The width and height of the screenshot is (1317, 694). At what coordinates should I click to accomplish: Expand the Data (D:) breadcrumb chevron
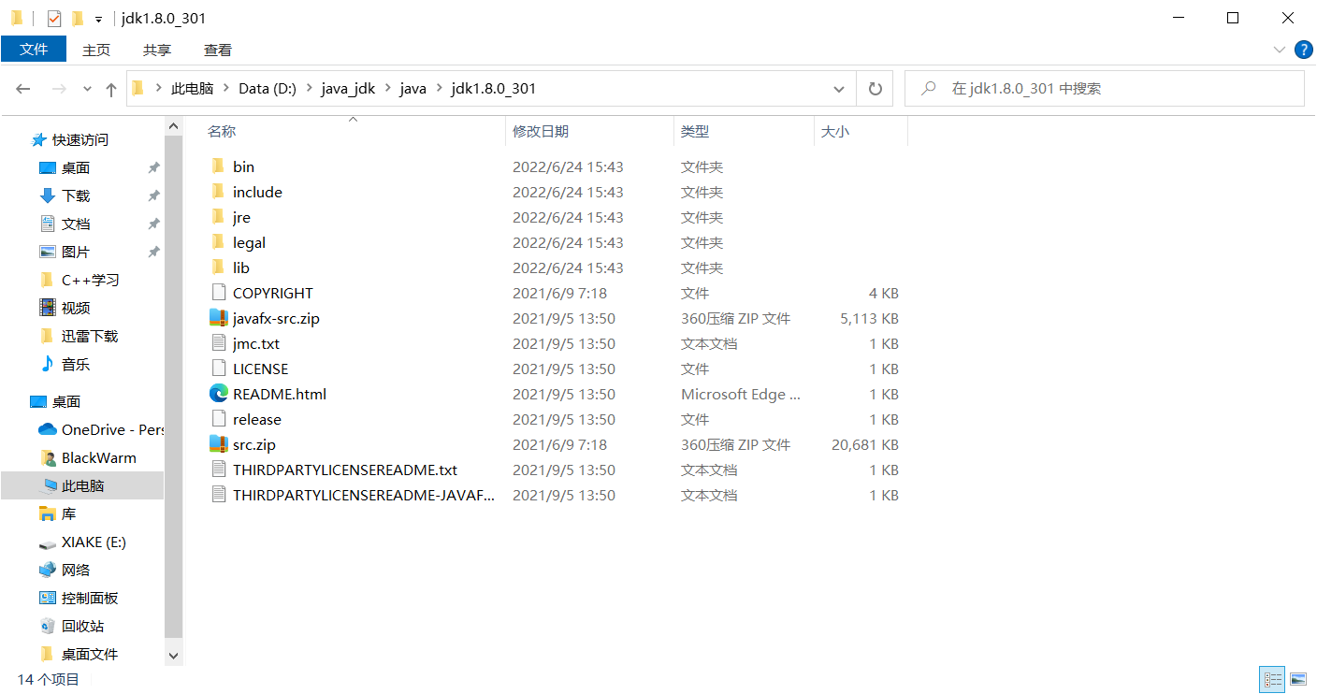click(x=309, y=89)
